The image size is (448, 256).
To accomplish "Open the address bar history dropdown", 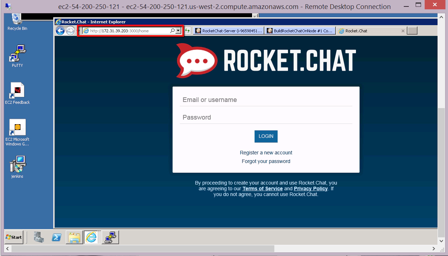I will coord(178,31).
